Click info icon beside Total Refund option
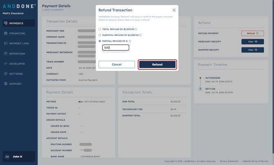 pyautogui.click(x=136, y=29)
